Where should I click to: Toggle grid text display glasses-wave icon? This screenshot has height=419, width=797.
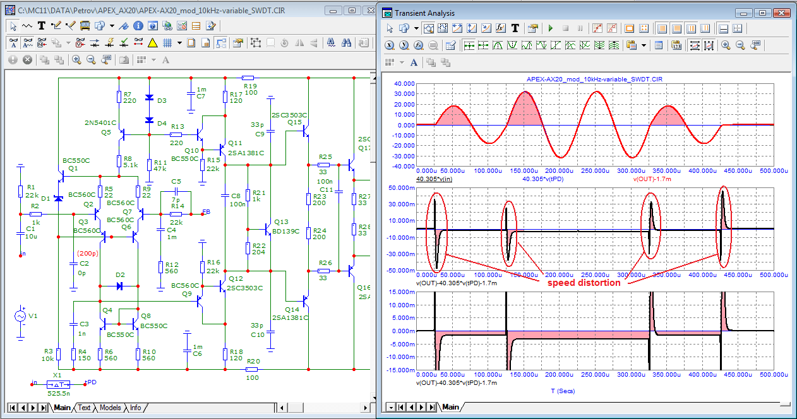28,43
